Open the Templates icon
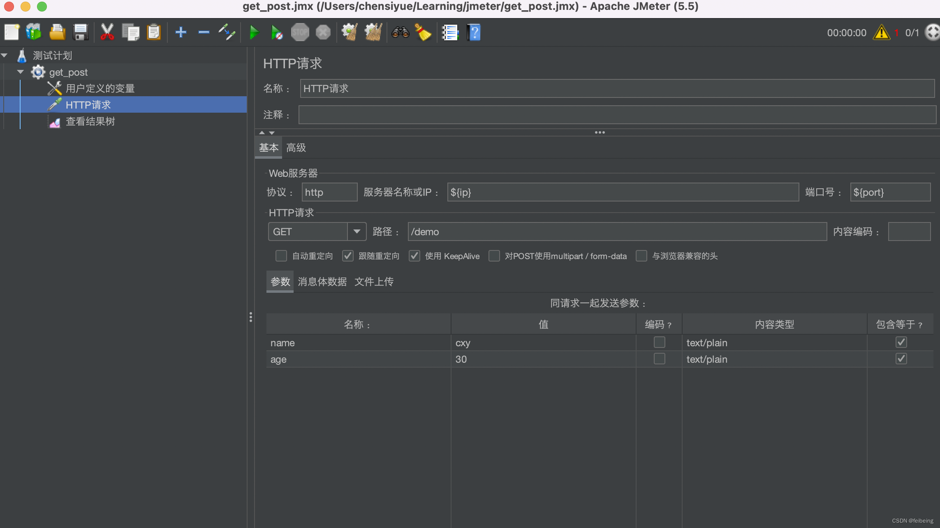This screenshot has height=528, width=940. click(34, 32)
